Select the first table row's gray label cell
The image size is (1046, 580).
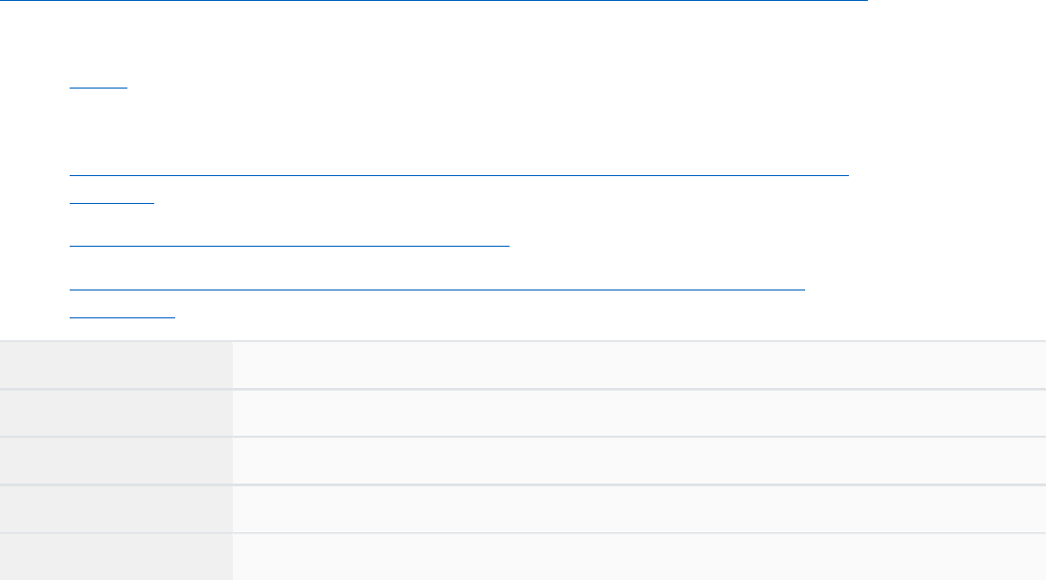click(116, 365)
